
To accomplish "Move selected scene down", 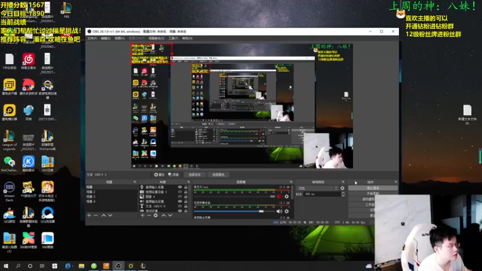I will tap(110, 216).
